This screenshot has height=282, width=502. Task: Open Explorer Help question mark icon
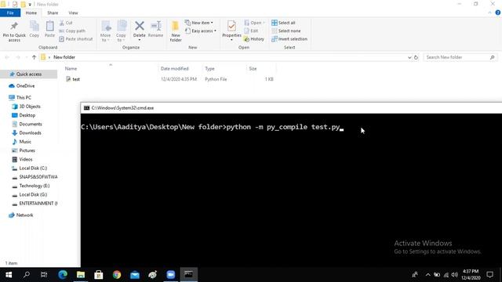[x=498, y=13]
